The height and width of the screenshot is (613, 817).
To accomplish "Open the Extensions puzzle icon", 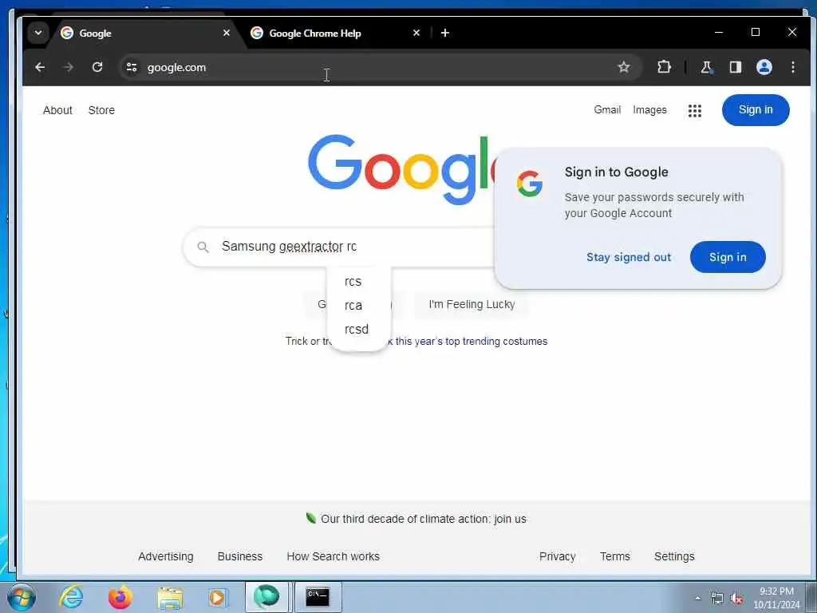I will 664,67.
